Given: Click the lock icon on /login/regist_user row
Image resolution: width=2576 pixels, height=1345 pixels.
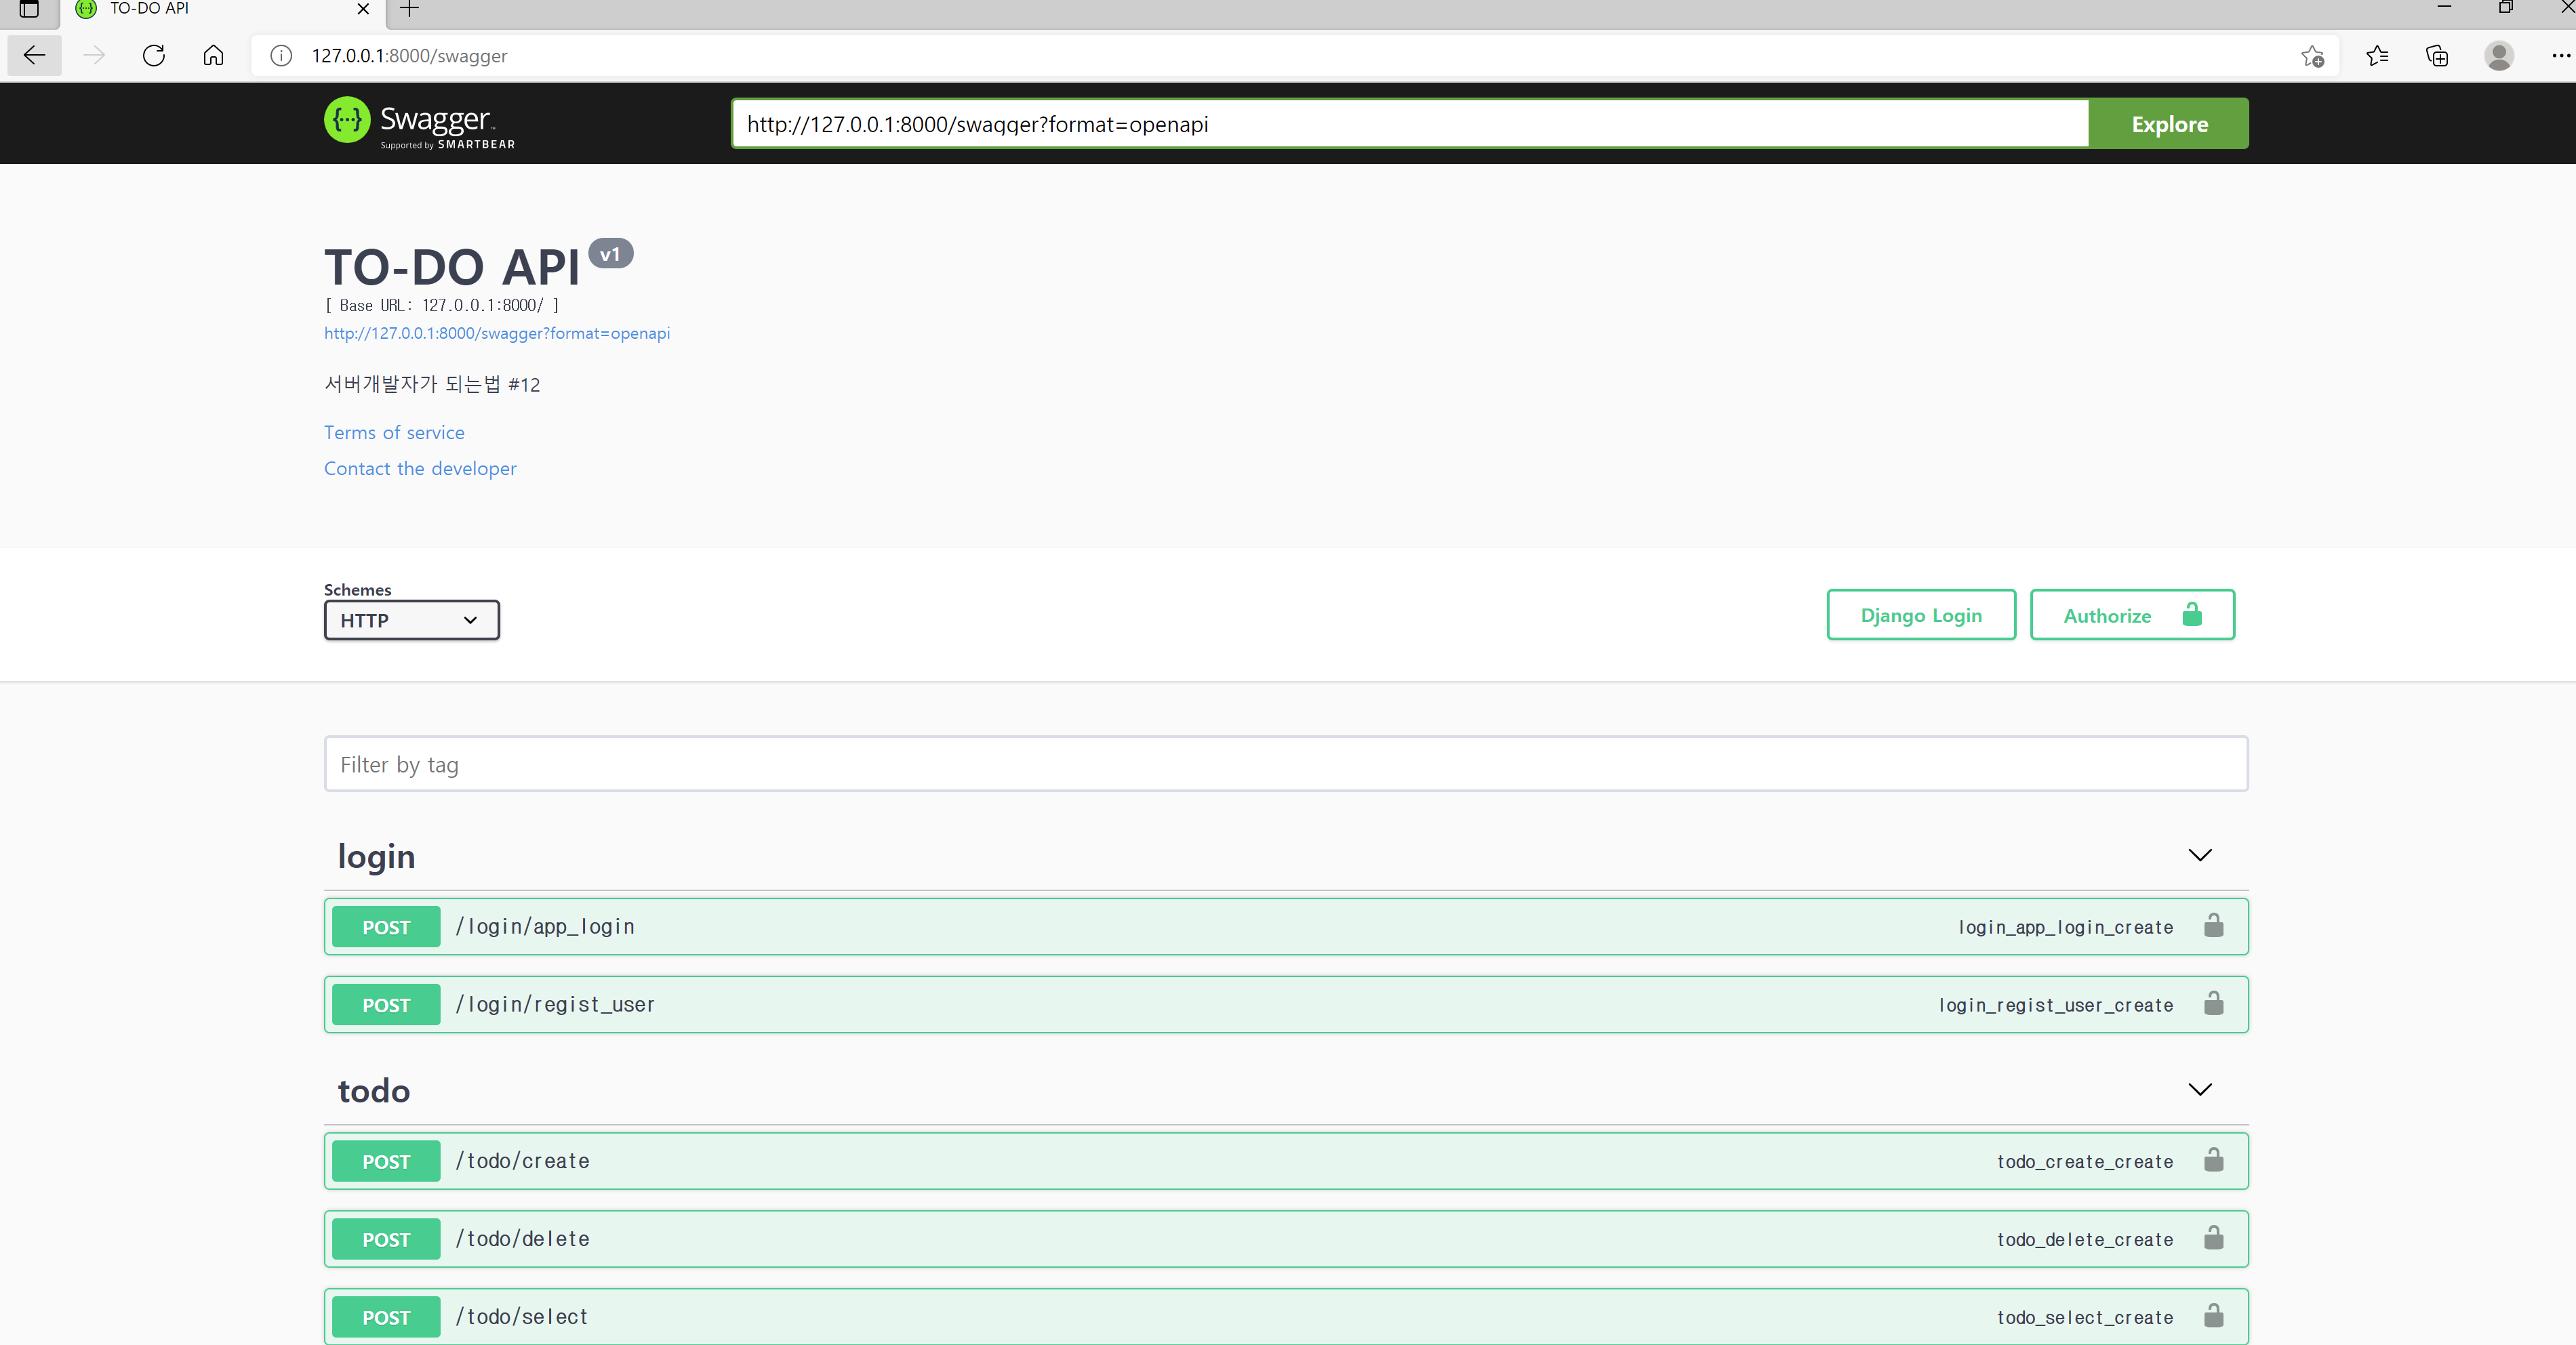Looking at the screenshot, I should pos(2213,1004).
